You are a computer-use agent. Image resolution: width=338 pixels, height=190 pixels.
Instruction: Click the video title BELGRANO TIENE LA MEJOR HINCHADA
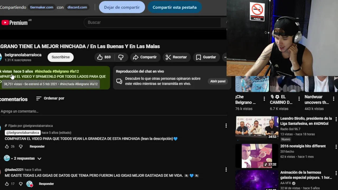pyautogui.click(x=80, y=46)
